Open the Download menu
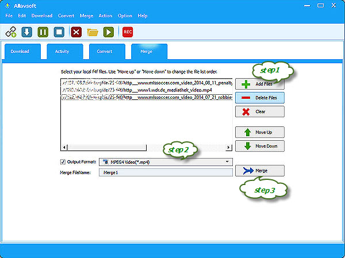The height and width of the screenshot is (258, 345). pyautogui.click(x=42, y=16)
